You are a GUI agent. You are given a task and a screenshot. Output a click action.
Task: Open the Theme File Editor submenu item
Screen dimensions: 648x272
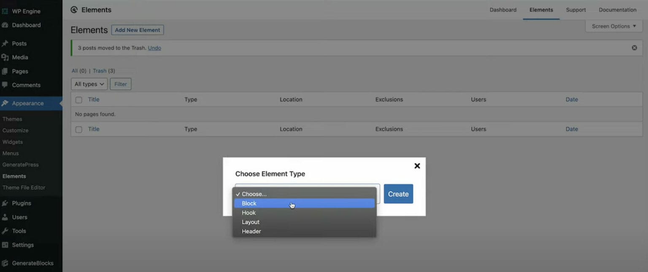[24, 187]
